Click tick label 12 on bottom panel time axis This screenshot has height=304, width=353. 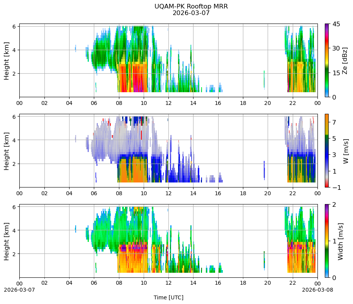point(168,283)
